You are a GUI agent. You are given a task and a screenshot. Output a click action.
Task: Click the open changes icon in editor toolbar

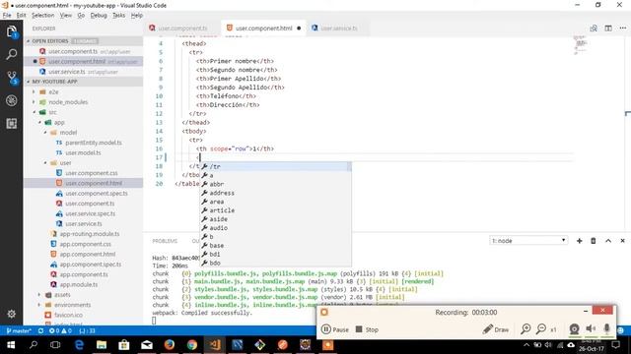click(x=594, y=29)
